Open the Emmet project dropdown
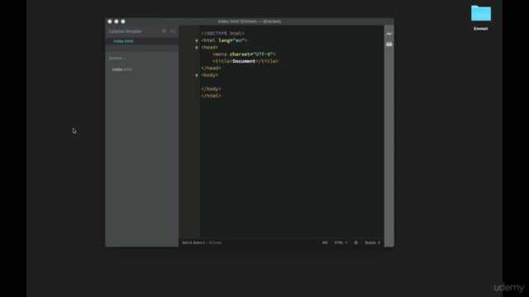Image resolution: width=529 pixels, height=297 pixels. click(x=117, y=59)
